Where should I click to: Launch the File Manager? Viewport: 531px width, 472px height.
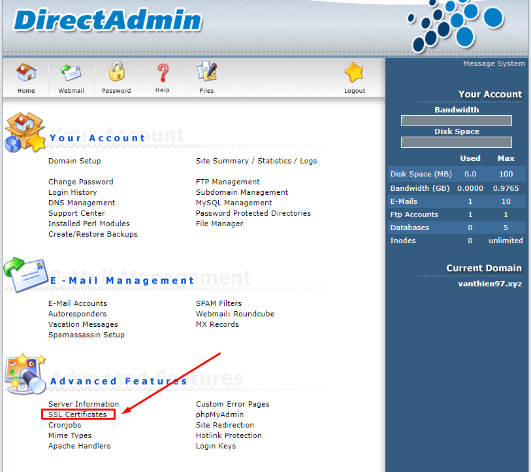[x=219, y=223]
